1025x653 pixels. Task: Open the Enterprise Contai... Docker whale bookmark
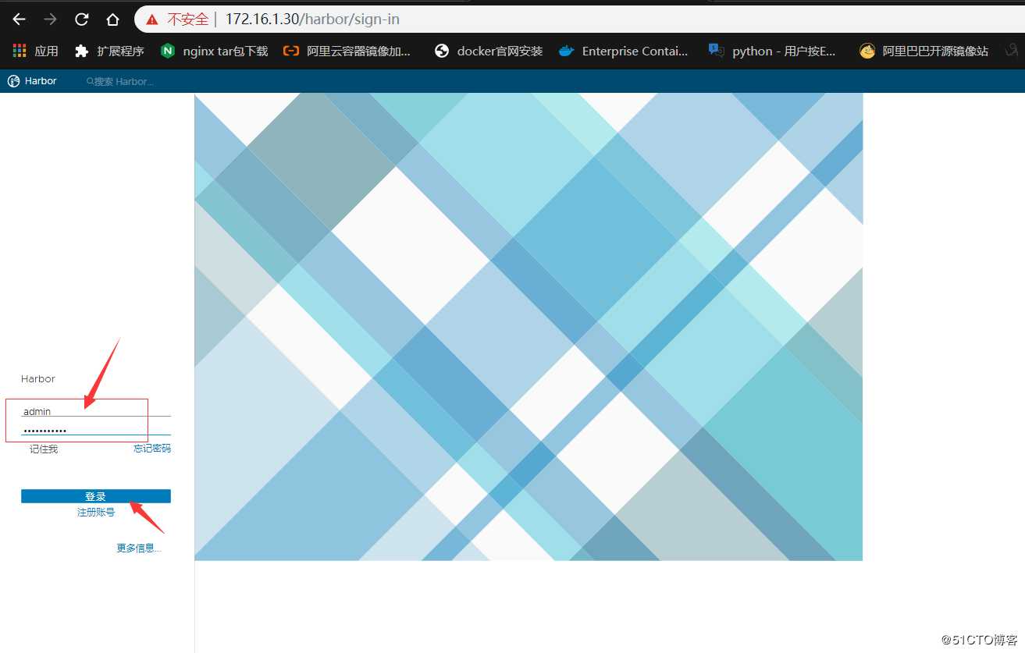(624, 51)
